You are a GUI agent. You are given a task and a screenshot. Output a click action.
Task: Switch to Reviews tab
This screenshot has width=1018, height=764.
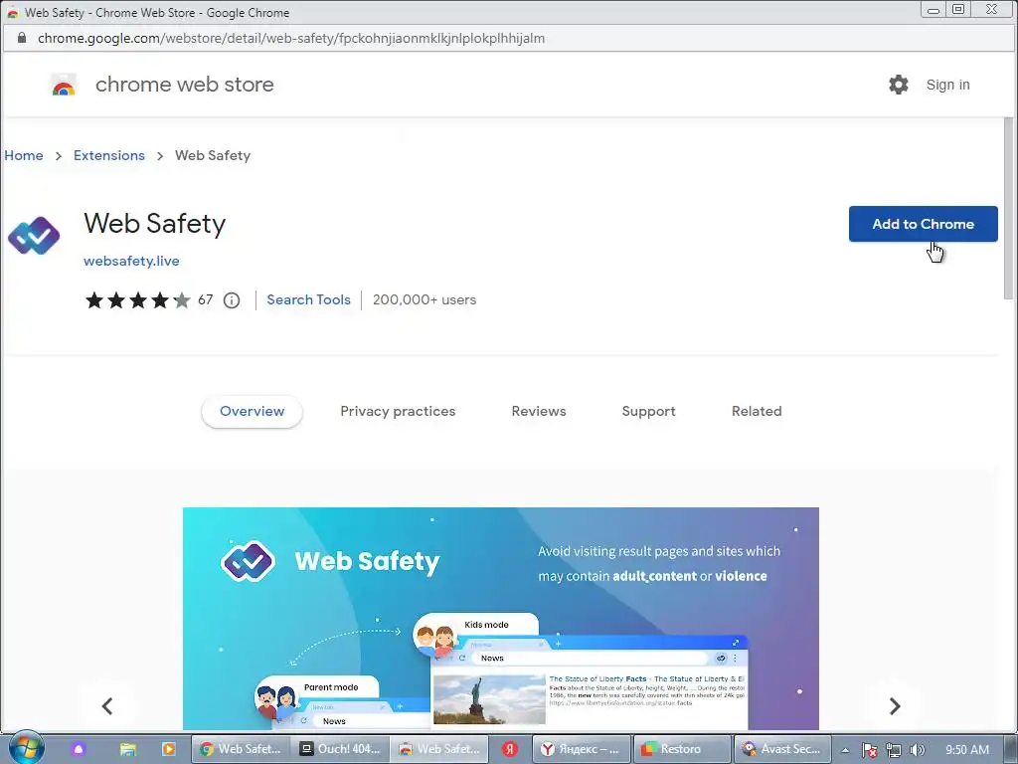[539, 411]
